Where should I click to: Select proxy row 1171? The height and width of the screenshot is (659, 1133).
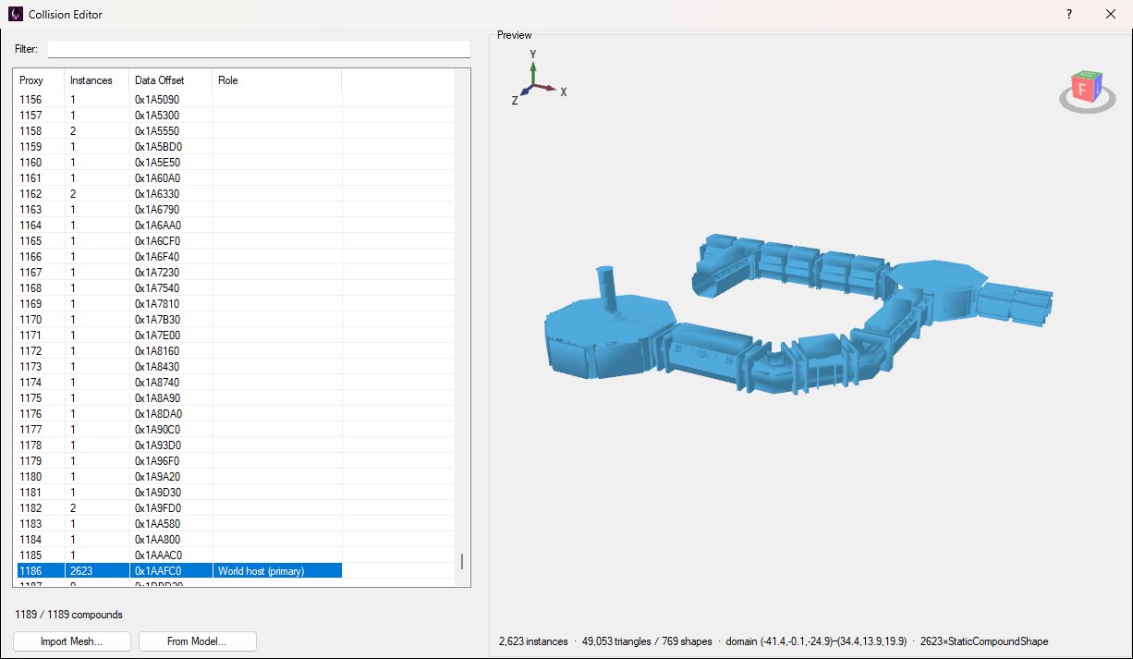click(x=179, y=336)
